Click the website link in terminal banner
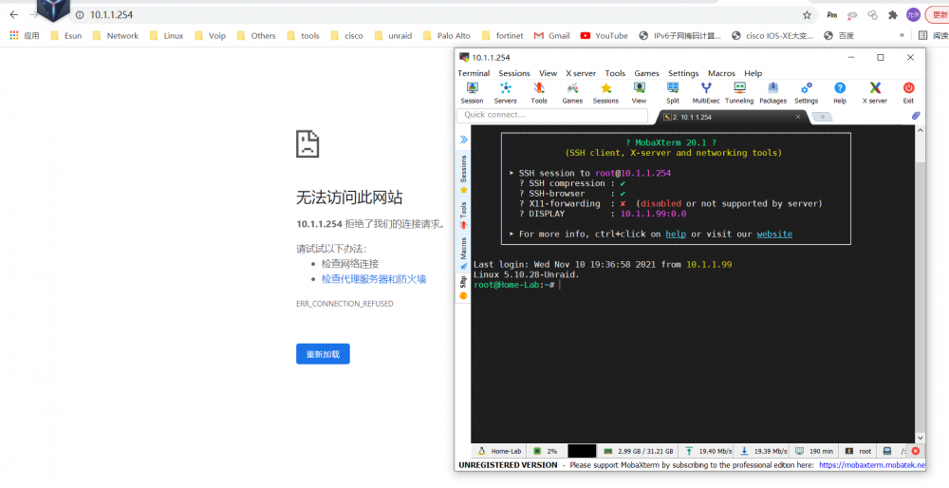 coord(774,235)
